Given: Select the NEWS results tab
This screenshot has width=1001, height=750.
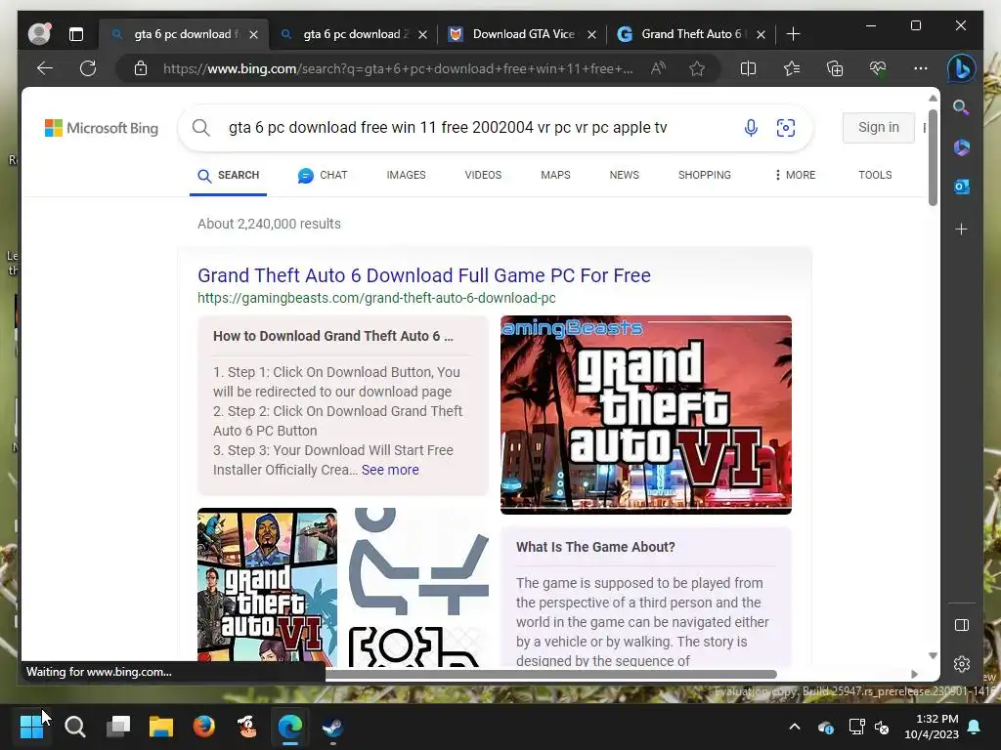Looking at the screenshot, I should (x=625, y=175).
